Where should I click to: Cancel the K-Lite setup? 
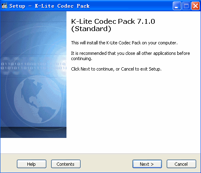point(181,164)
